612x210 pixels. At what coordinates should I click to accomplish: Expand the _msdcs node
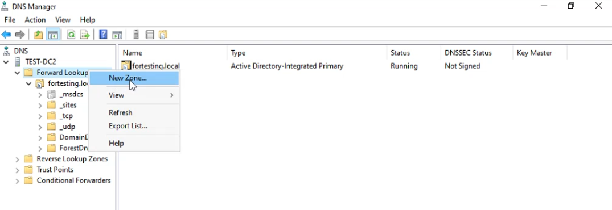click(x=40, y=94)
